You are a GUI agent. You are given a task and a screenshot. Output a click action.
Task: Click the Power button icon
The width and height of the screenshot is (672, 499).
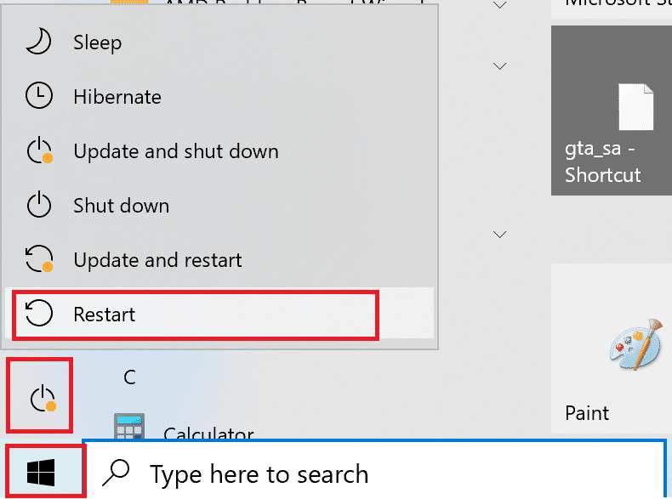pos(41,397)
